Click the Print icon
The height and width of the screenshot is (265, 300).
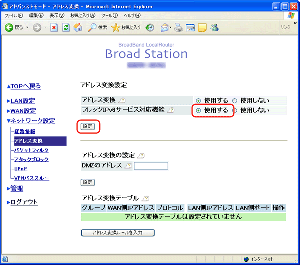pyautogui.click(x=178, y=27)
